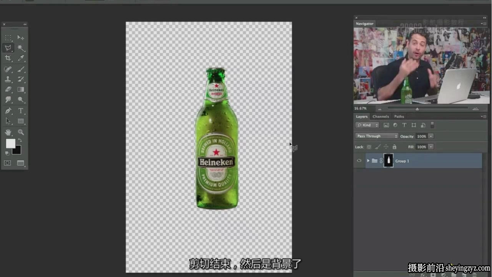Click the Navigator preview thumbnail
The image size is (492, 277).
[422, 66]
